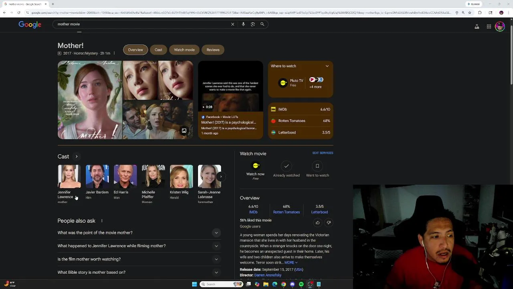Open IMDb link in Overview ratings
Screen dimensions: 513x289
coord(253,212)
